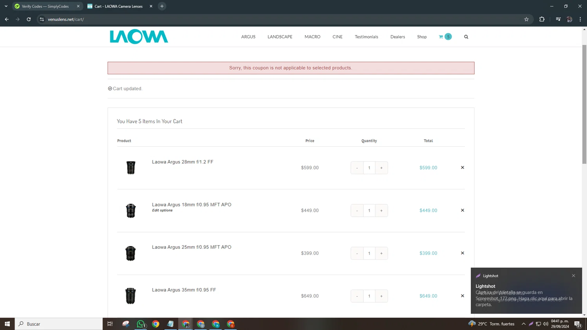
Task: Open the Shop page
Action: click(422, 37)
